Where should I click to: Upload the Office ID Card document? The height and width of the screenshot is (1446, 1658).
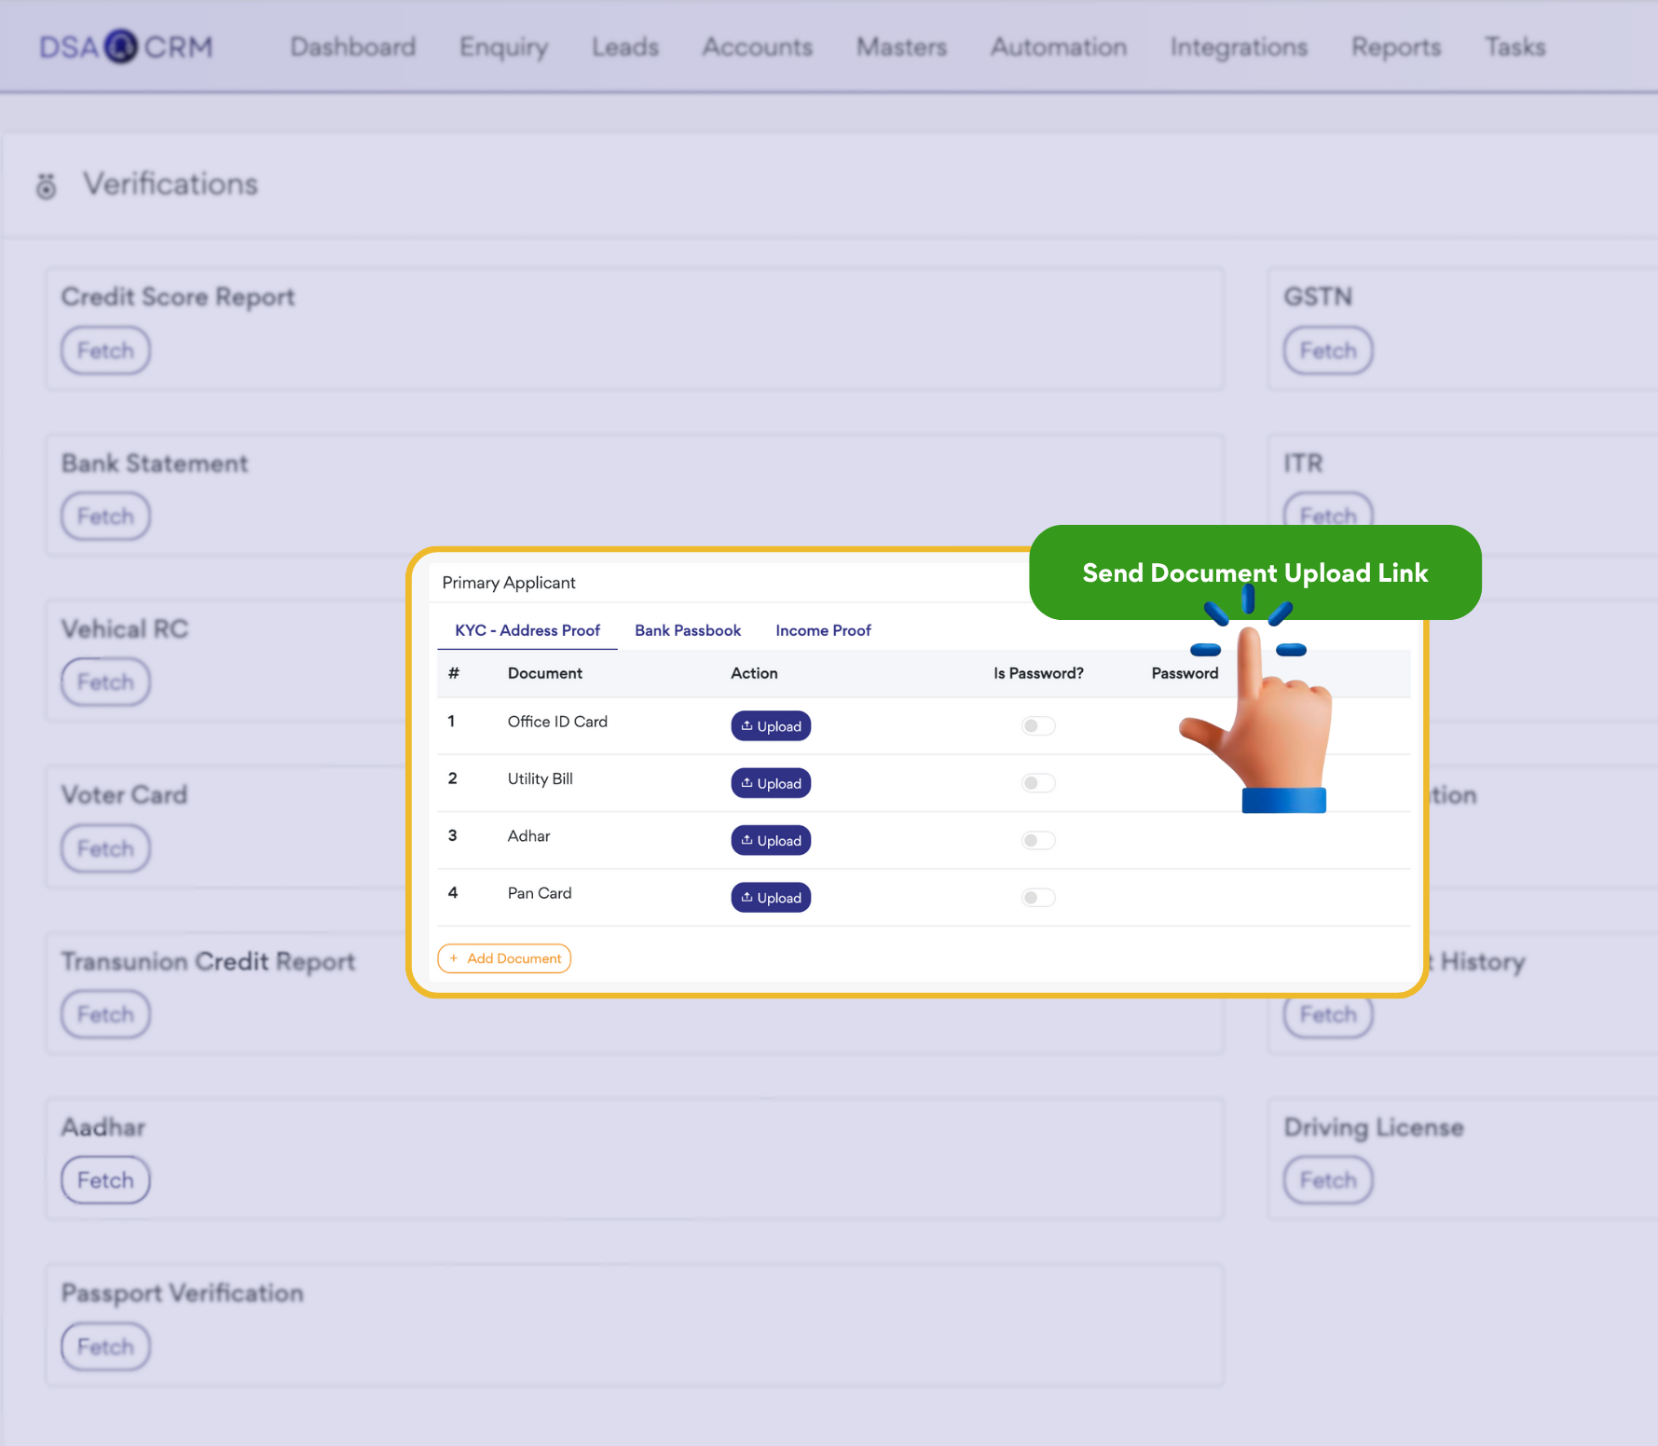pyautogui.click(x=770, y=726)
